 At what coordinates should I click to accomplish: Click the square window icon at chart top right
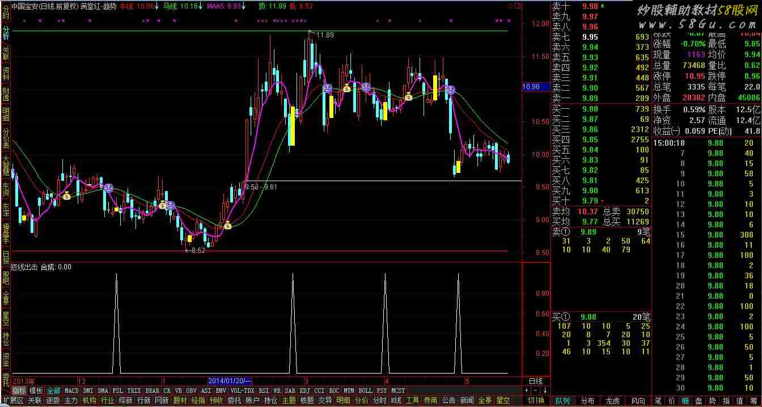[518, 6]
